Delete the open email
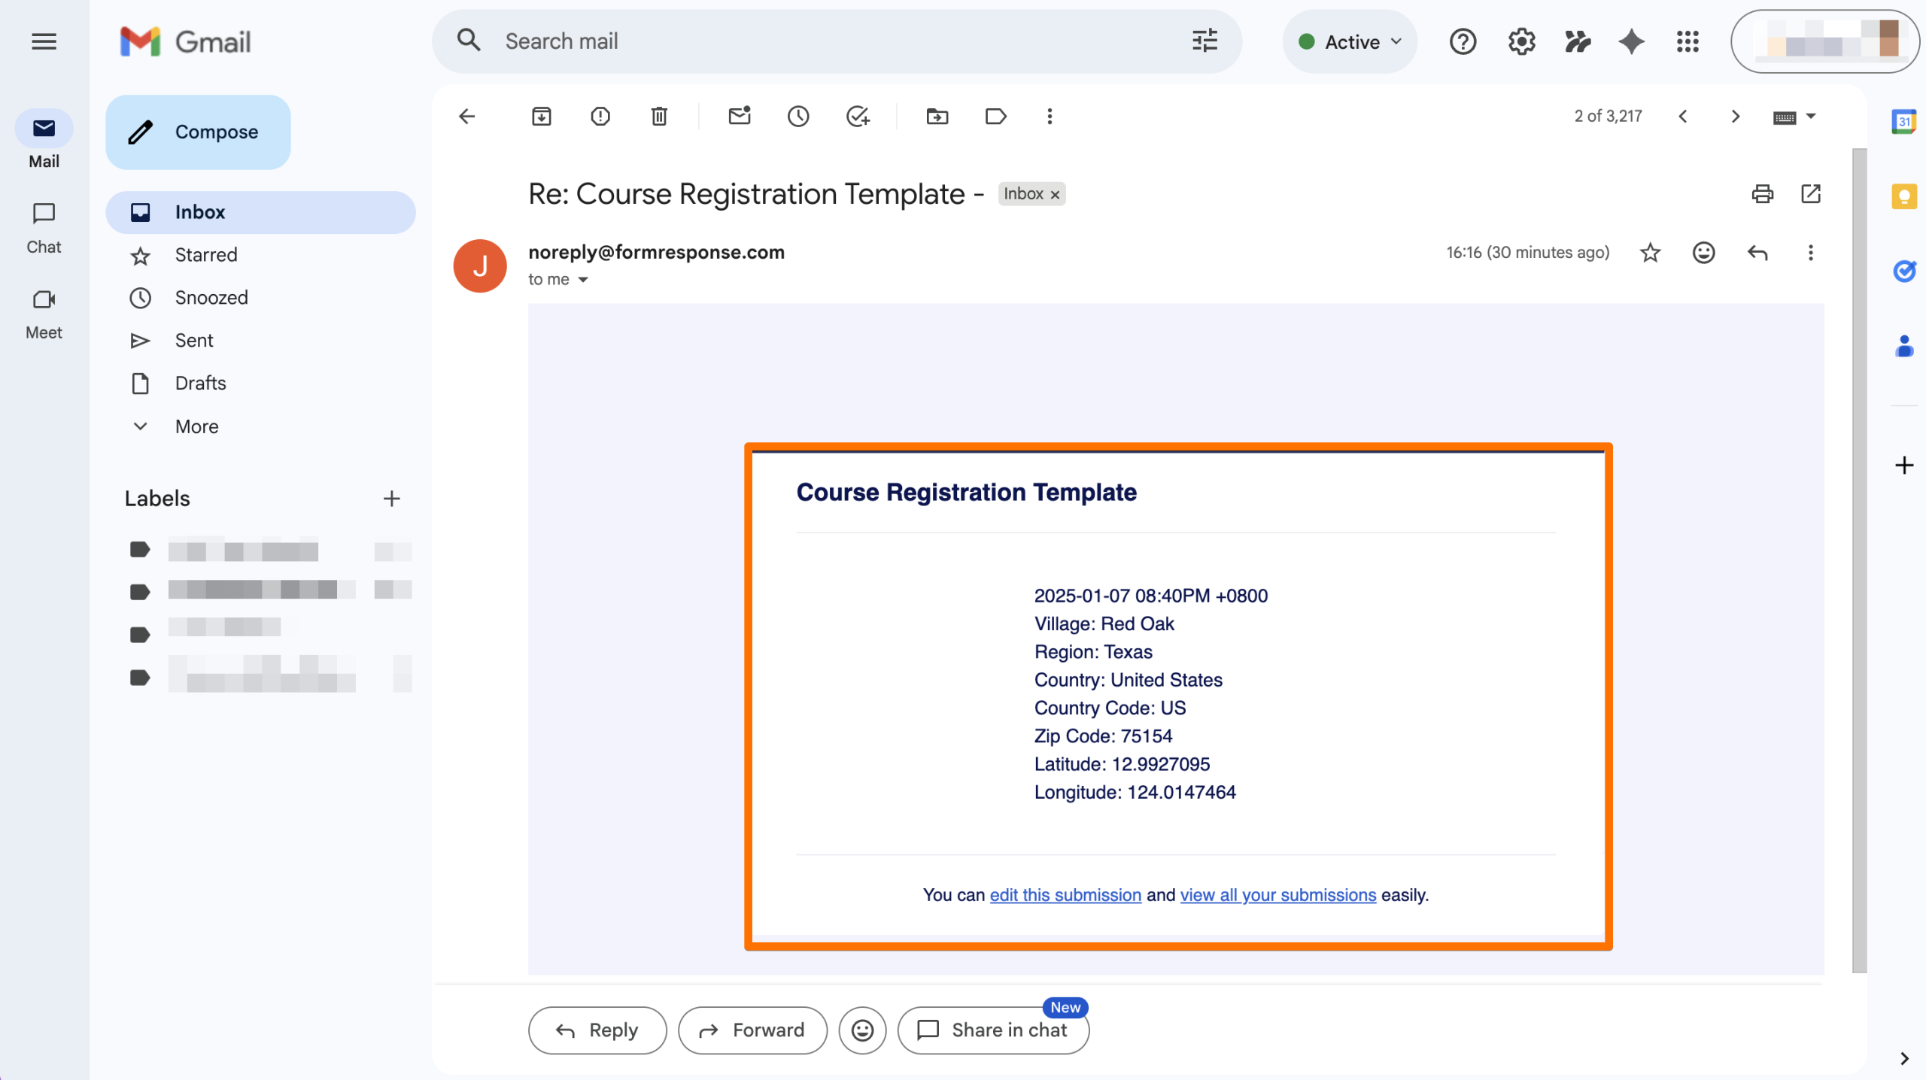Image resolution: width=1926 pixels, height=1080 pixels. point(658,117)
